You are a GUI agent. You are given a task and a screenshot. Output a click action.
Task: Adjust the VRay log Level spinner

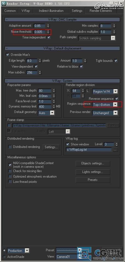pos(117,144)
